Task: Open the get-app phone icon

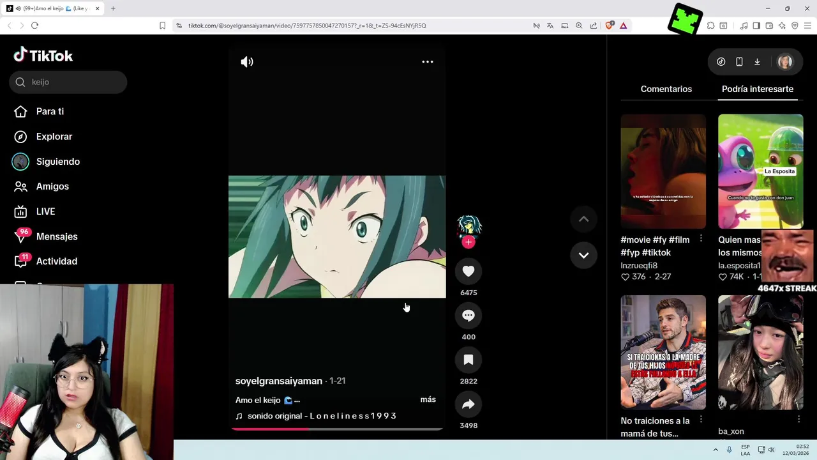Action: click(x=739, y=62)
